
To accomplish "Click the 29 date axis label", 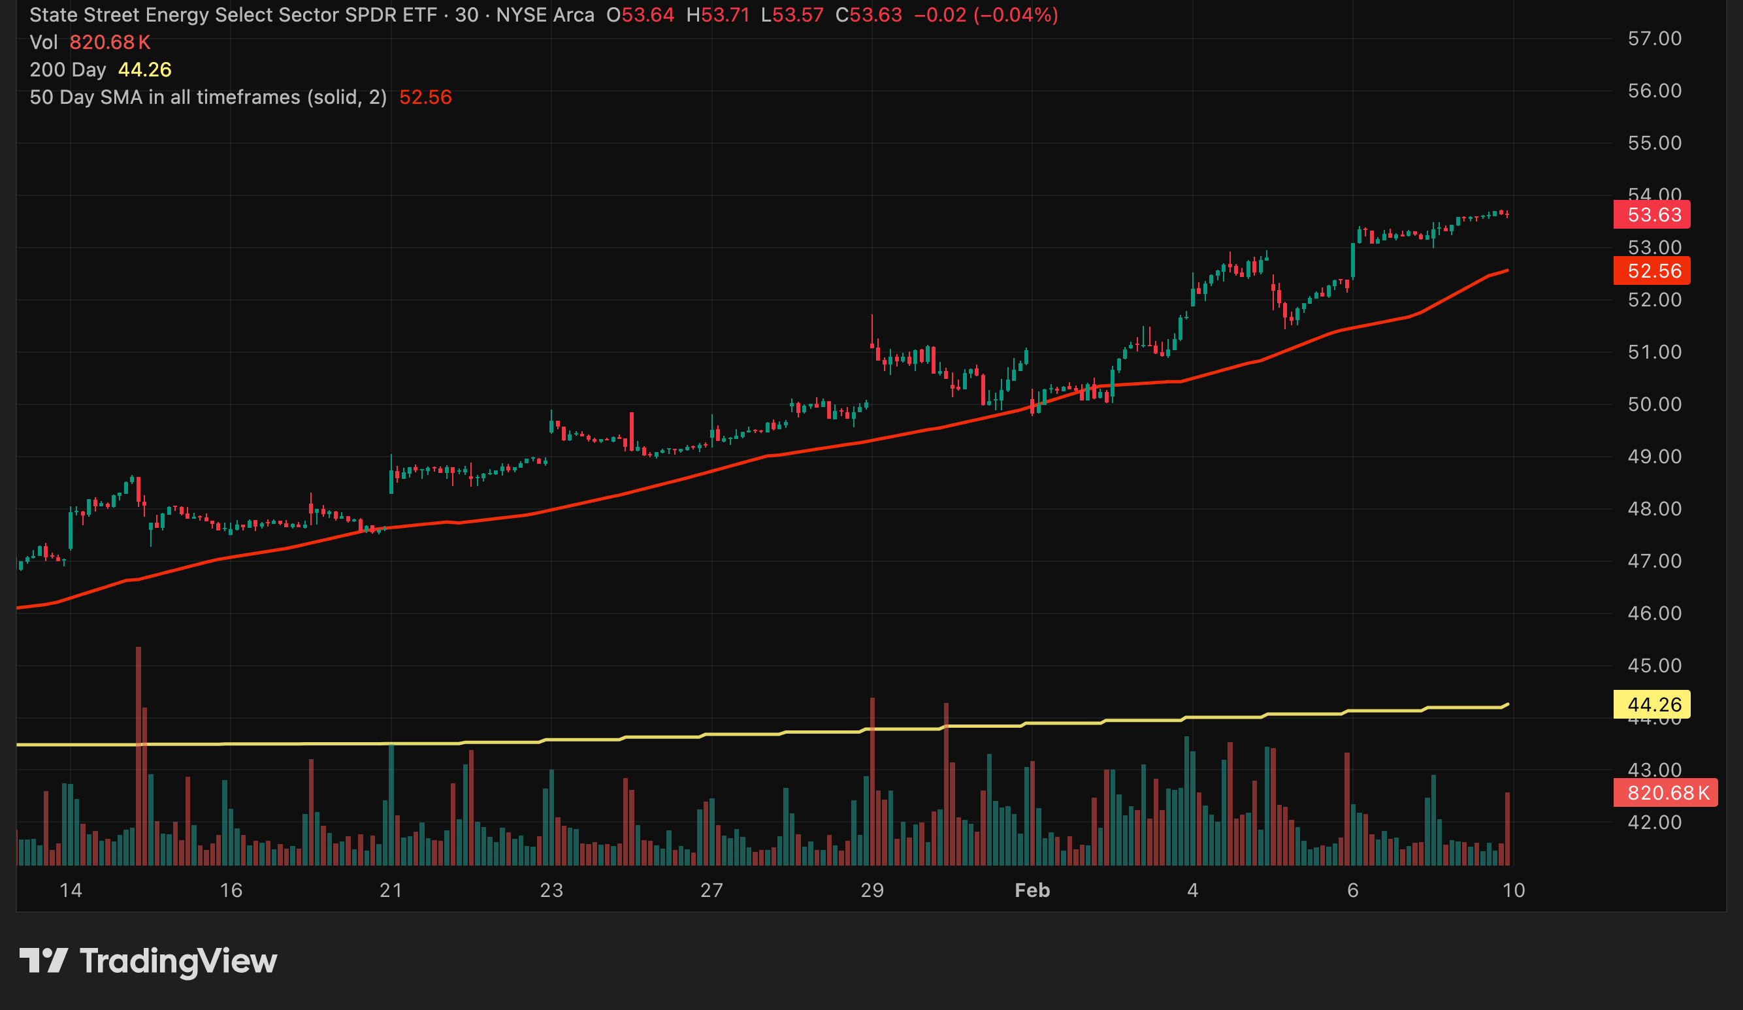I will click(872, 890).
